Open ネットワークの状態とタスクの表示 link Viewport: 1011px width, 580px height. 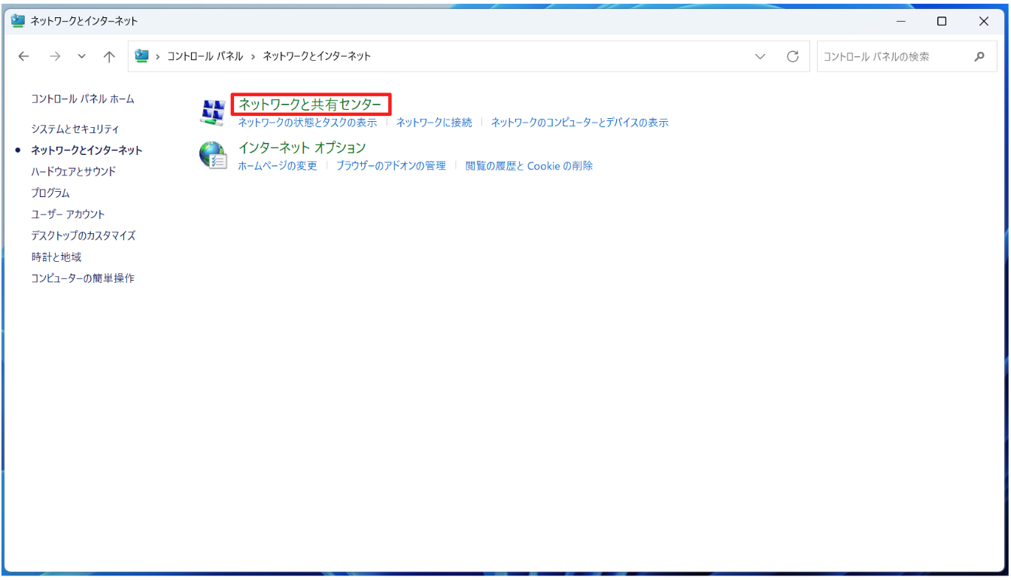(308, 123)
